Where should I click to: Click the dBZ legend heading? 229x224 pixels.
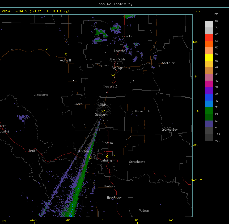tap(215, 14)
